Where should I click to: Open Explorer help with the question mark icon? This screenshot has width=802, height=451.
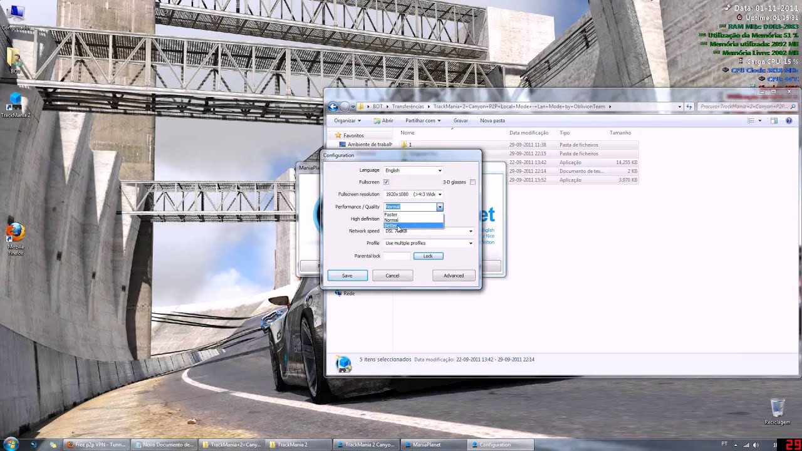(789, 120)
